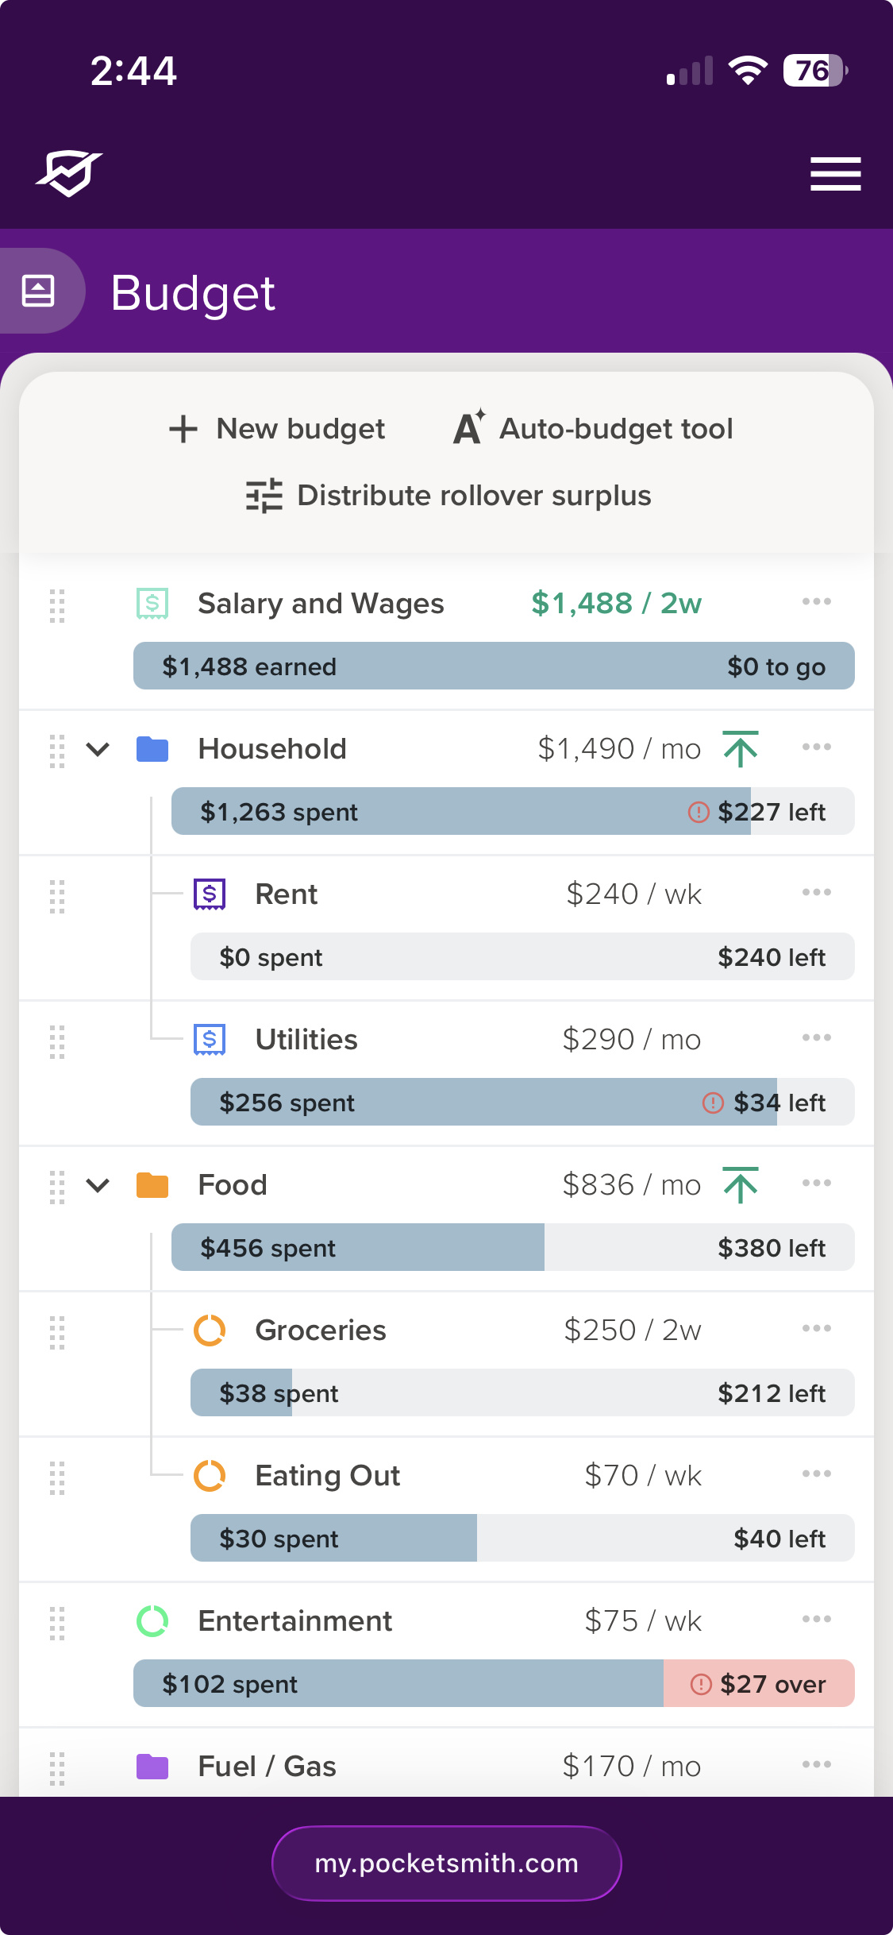The height and width of the screenshot is (1935, 893).
Task: Click the Entertainment $102 spent progress bar
Action: [494, 1683]
